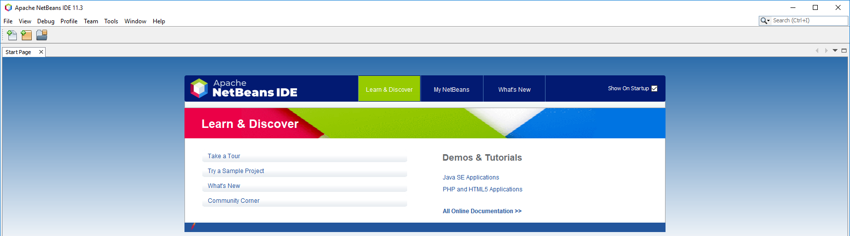Click the NetBeans app icon in title bar
This screenshot has width=850, height=236.
[x=8, y=7]
